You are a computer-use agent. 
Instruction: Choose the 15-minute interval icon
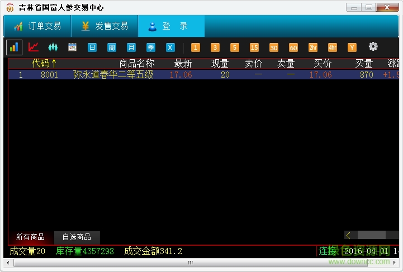254,47
